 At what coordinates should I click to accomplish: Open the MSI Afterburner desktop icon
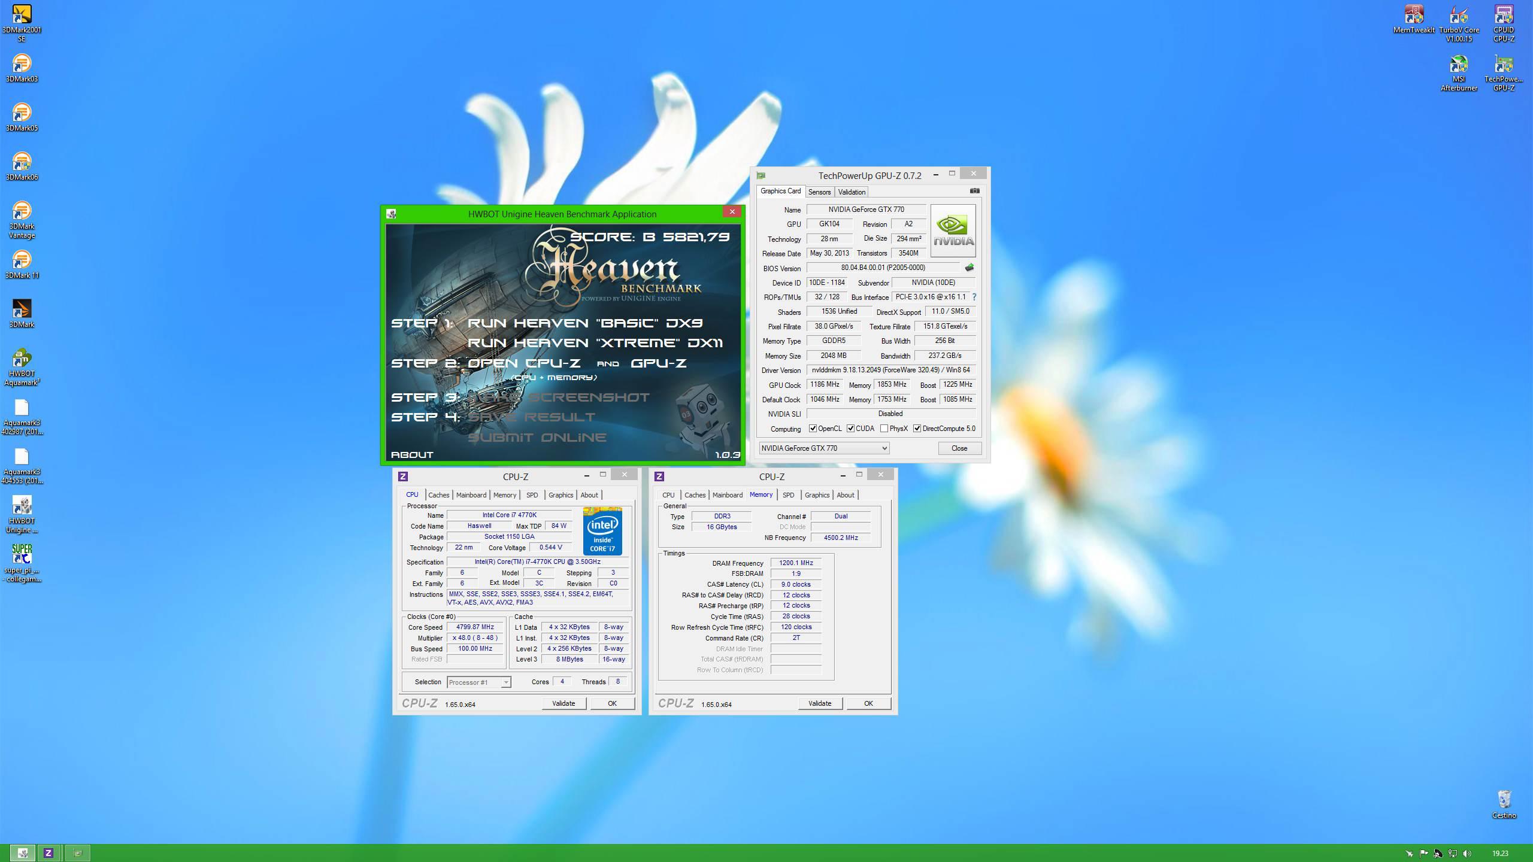(x=1459, y=72)
